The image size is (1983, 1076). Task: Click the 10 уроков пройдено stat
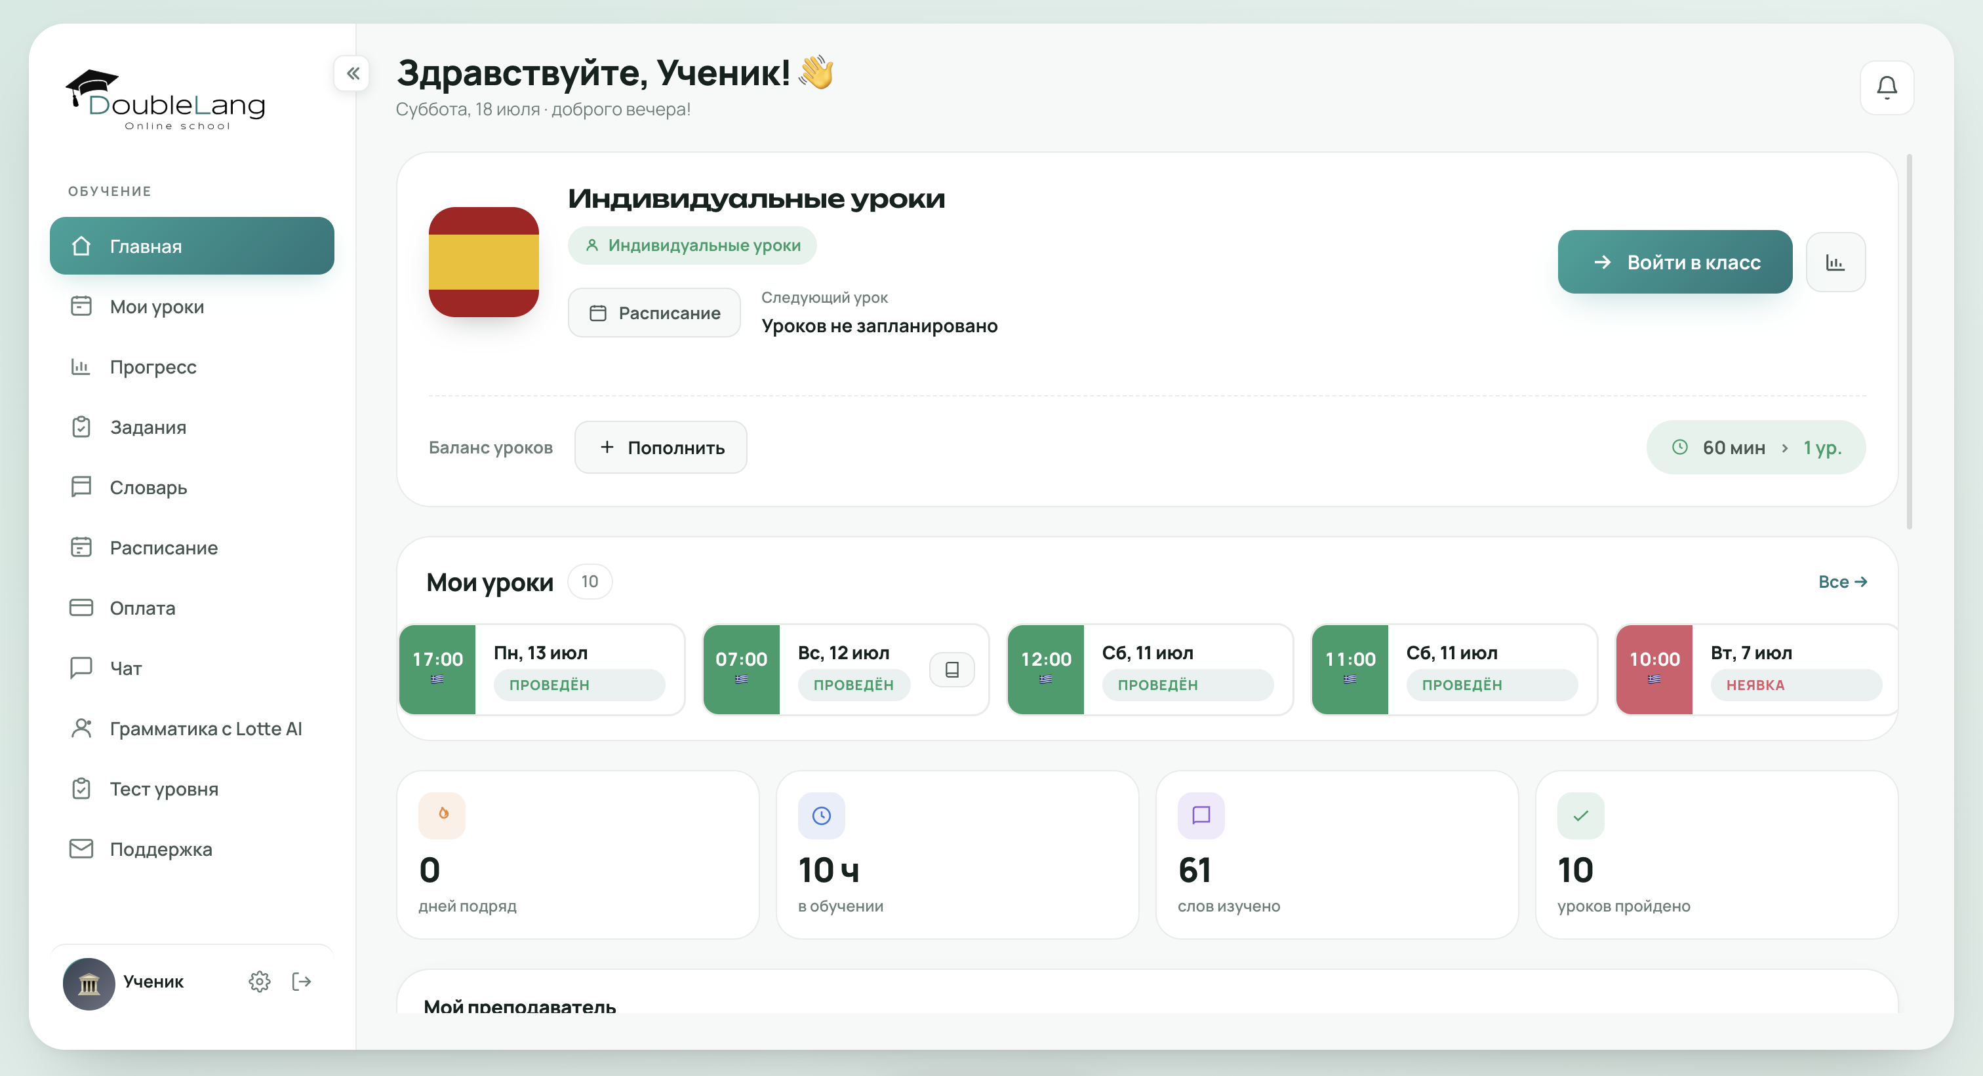(x=1717, y=855)
